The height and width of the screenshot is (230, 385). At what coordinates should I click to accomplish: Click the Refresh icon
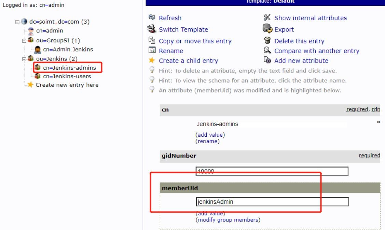point(152,18)
